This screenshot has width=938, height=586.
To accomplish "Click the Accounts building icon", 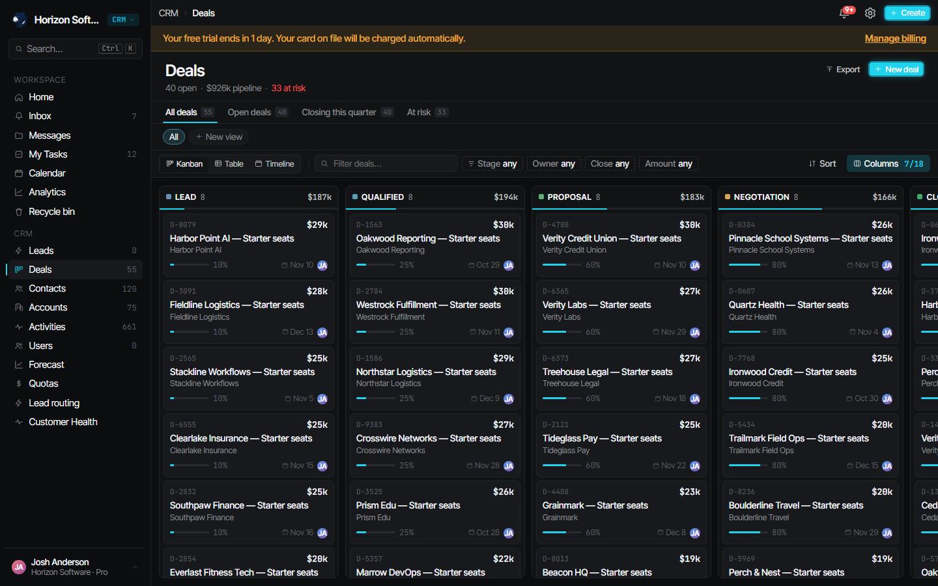I will [x=19, y=307].
